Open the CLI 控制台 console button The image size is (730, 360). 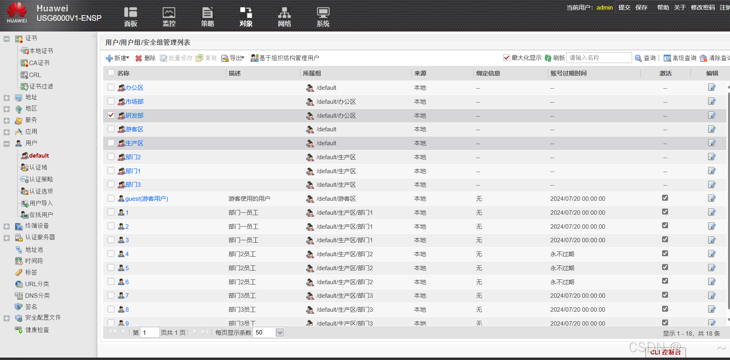[665, 352]
